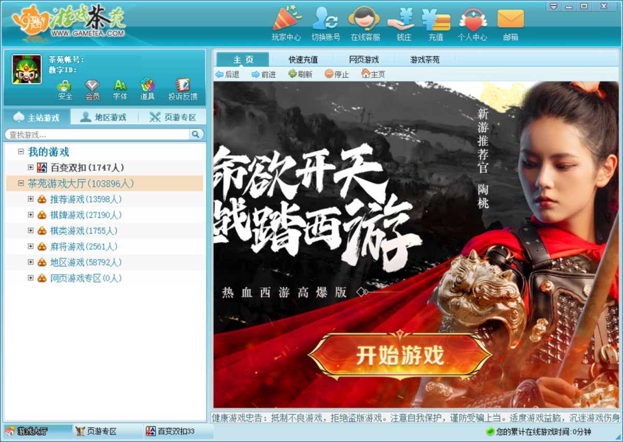Click the 投诉反馈 feedback icon
623x442 pixels.
pos(183,89)
